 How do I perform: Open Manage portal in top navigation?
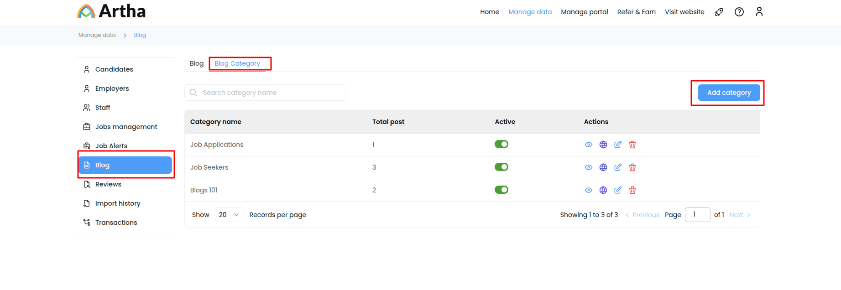point(584,12)
